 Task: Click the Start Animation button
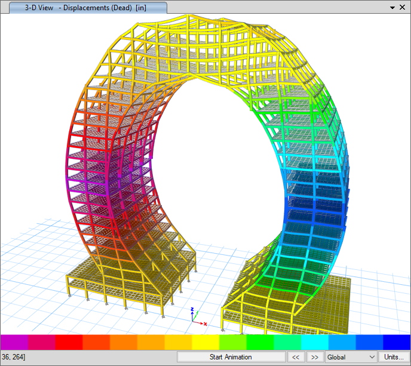tap(231, 357)
